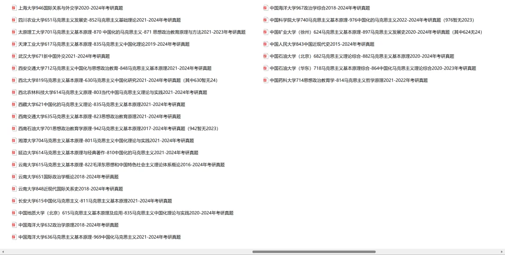Click PDF icon beside 中国药科大学714思想政治教育学
This screenshot has width=505, height=255.
(x=266, y=80)
